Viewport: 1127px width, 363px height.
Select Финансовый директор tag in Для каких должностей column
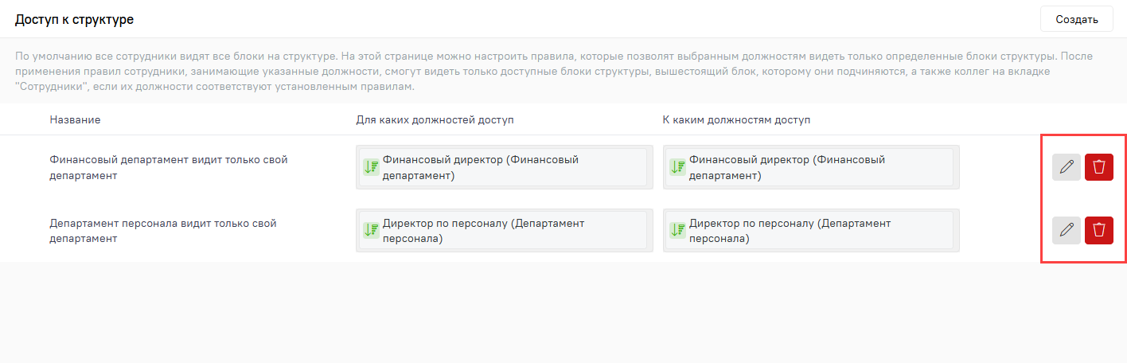click(x=503, y=167)
